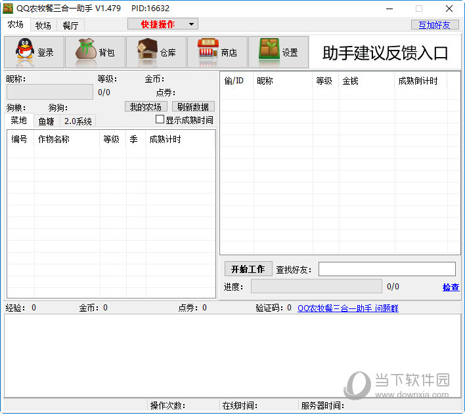Open 助手建议反馈入口 feedback banner
465x414 pixels.
click(x=385, y=53)
